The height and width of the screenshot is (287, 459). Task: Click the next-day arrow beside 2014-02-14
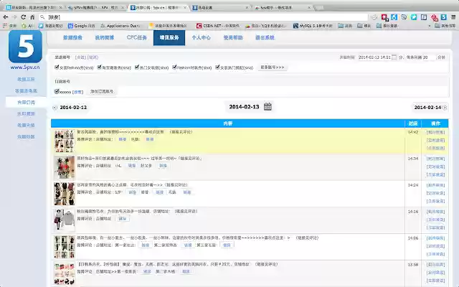pos(445,108)
